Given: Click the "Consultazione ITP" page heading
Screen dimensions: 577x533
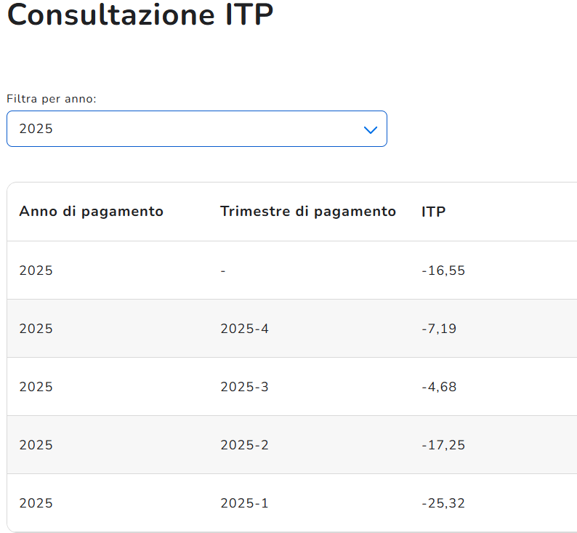Looking at the screenshot, I should pos(140,15).
